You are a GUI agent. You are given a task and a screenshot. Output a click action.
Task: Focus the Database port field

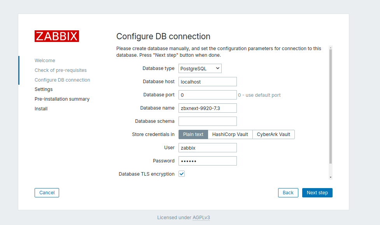[x=207, y=95]
